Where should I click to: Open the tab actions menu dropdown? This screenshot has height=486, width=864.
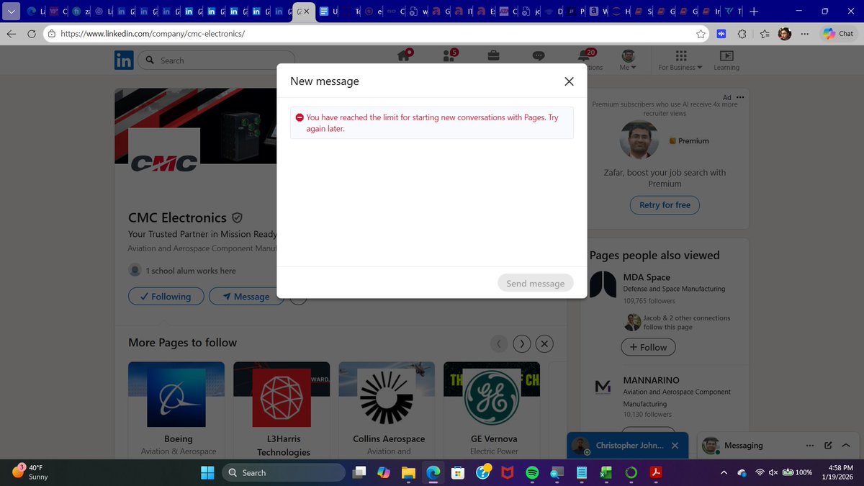10,12
